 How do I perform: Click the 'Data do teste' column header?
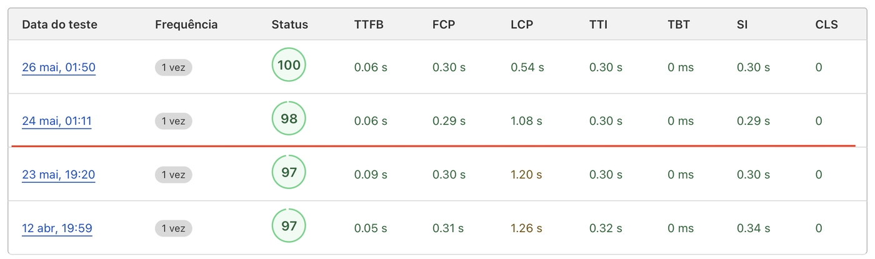pos(60,25)
